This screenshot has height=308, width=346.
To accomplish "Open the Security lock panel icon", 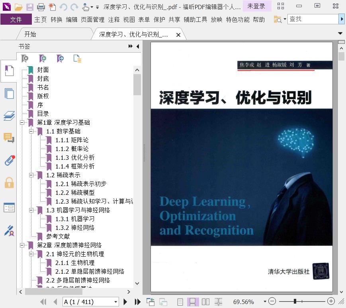I will (9, 183).
